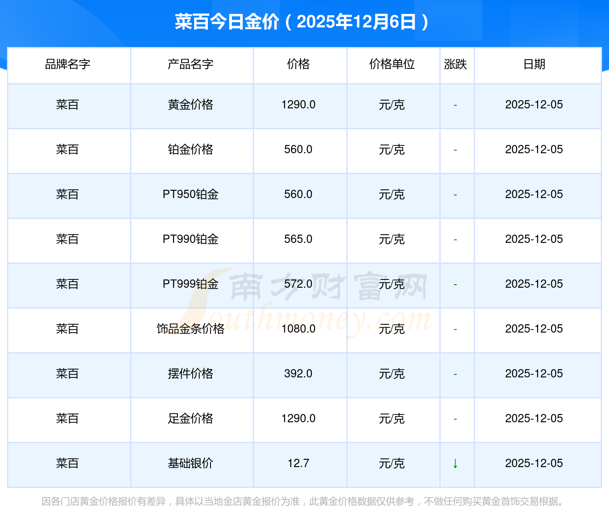Viewport: 609px width, 508px height.
Task: Click the 产品名字 column header
Action: click(191, 64)
